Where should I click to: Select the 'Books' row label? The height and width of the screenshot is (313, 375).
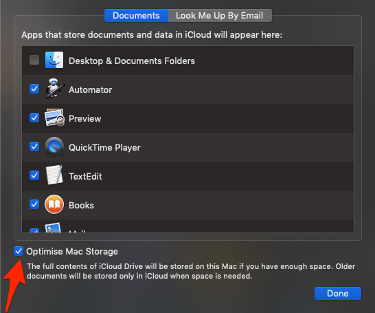(81, 206)
